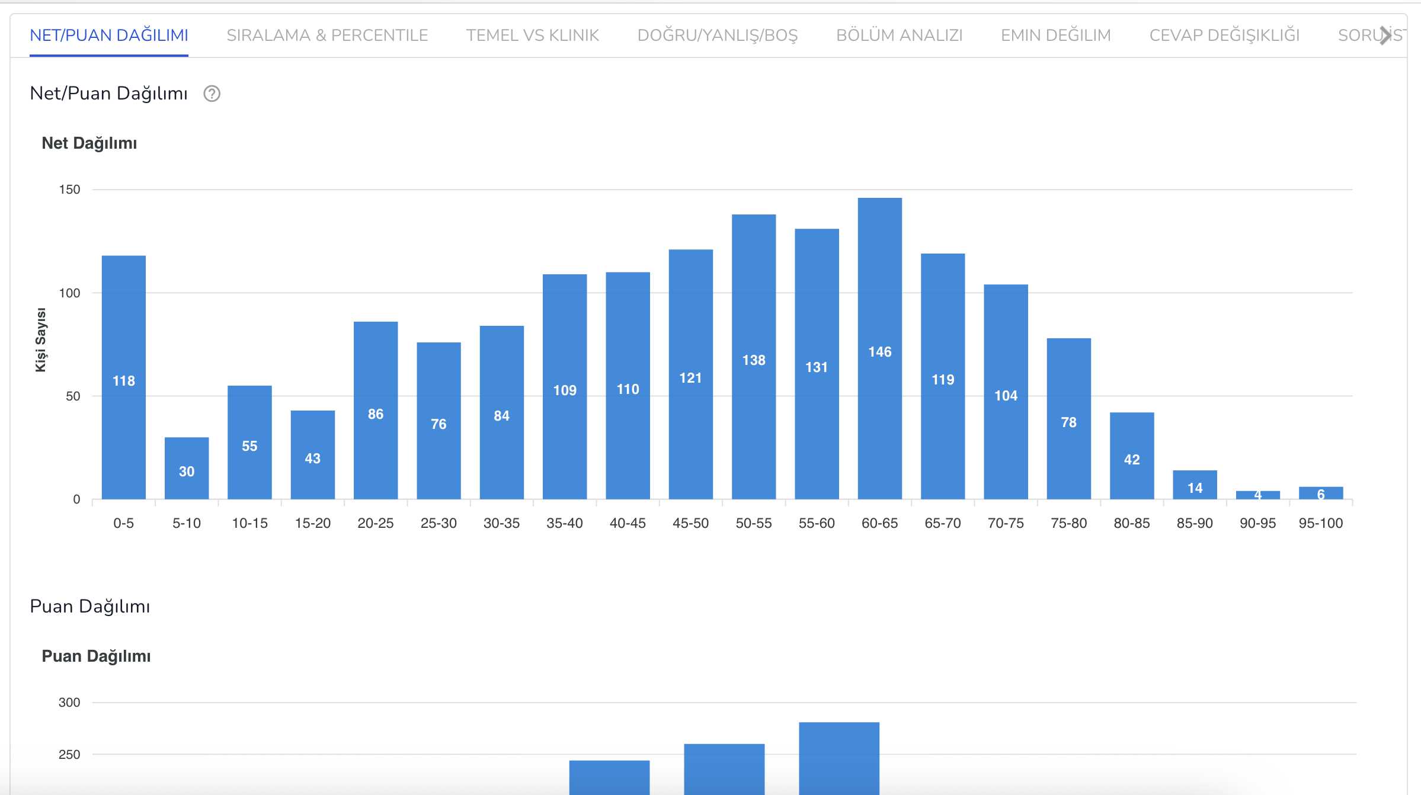The height and width of the screenshot is (795, 1421).
Task: Click the 10-15 bar showing 55
Action: (x=249, y=443)
